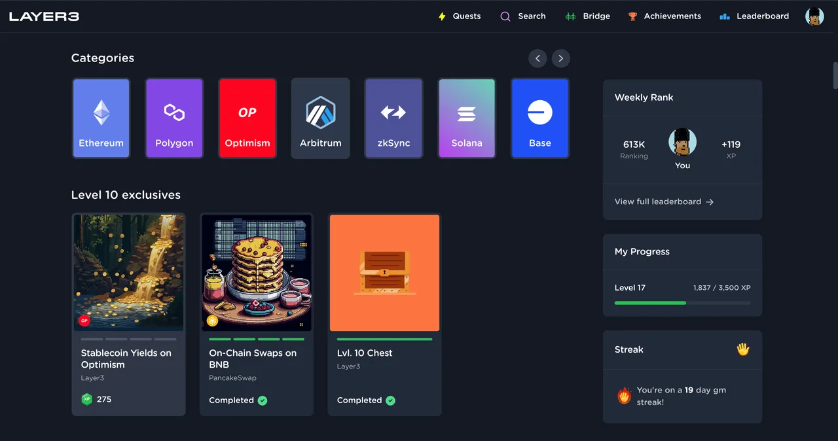This screenshot has height=441, width=838.
Task: Click the Level 17 label
Action: pos(630,287)
